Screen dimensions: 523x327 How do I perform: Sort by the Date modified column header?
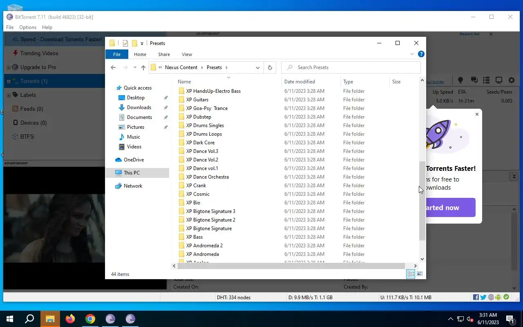(x=311, y=82)
